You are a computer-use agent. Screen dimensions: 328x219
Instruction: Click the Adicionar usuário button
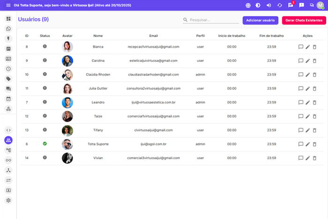coord(261,21)
